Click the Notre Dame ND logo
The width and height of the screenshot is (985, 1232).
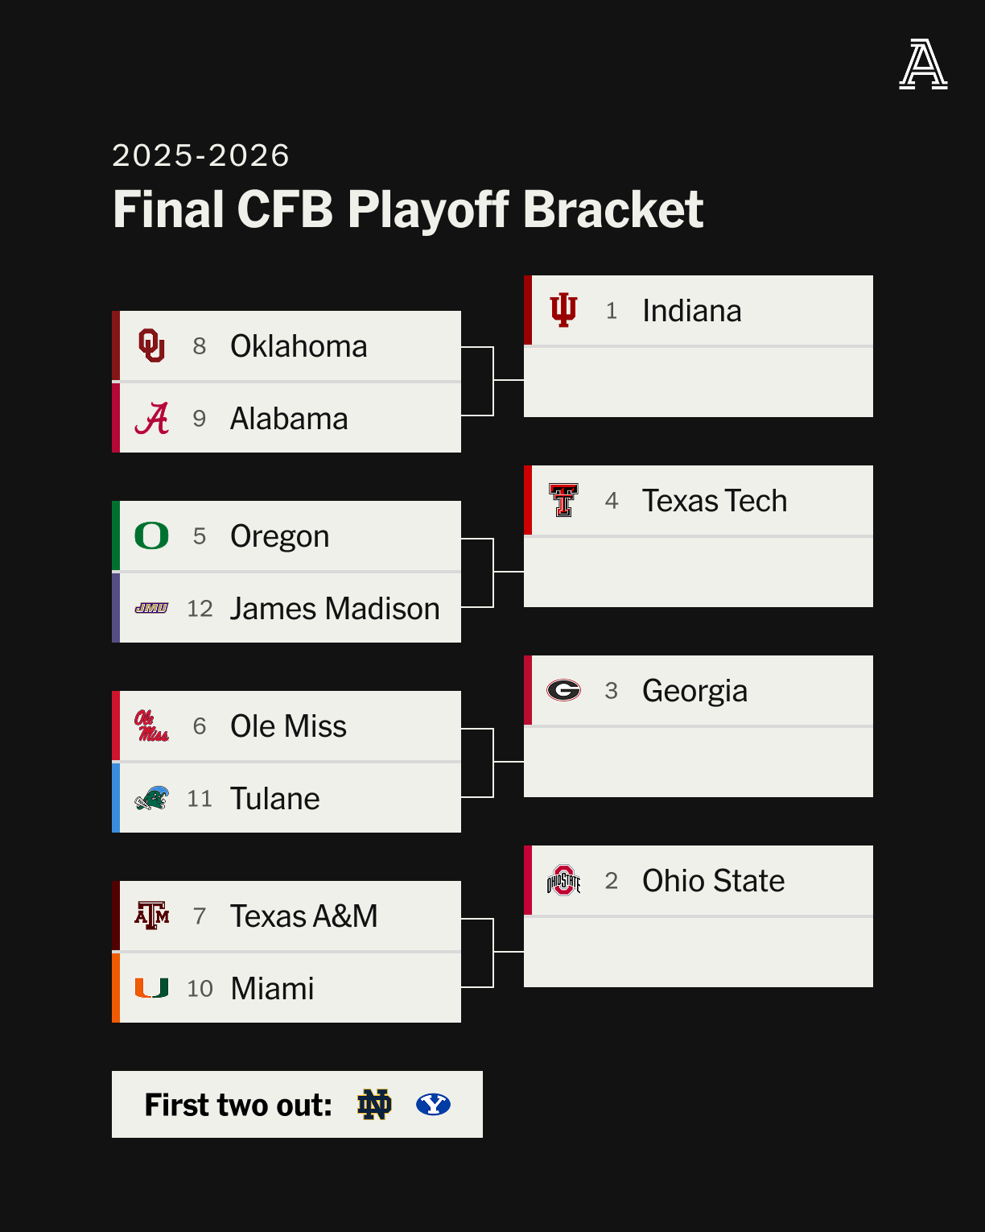[x=374, y=1105]
